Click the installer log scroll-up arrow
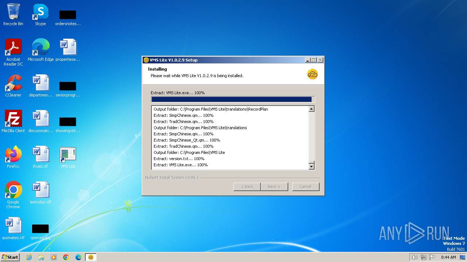This screenshot has width=467, height=262. [311, 109]
